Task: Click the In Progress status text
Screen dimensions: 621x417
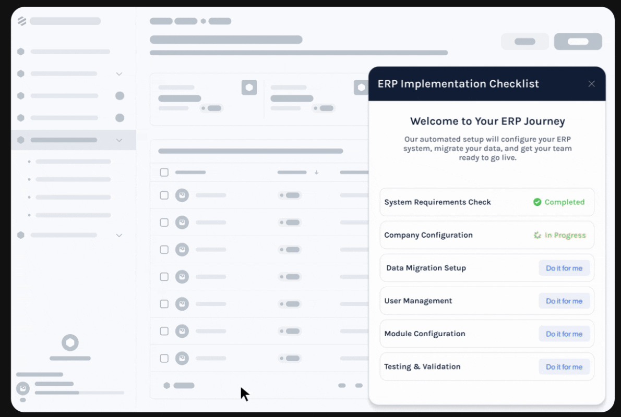Action: pos(565,235)
